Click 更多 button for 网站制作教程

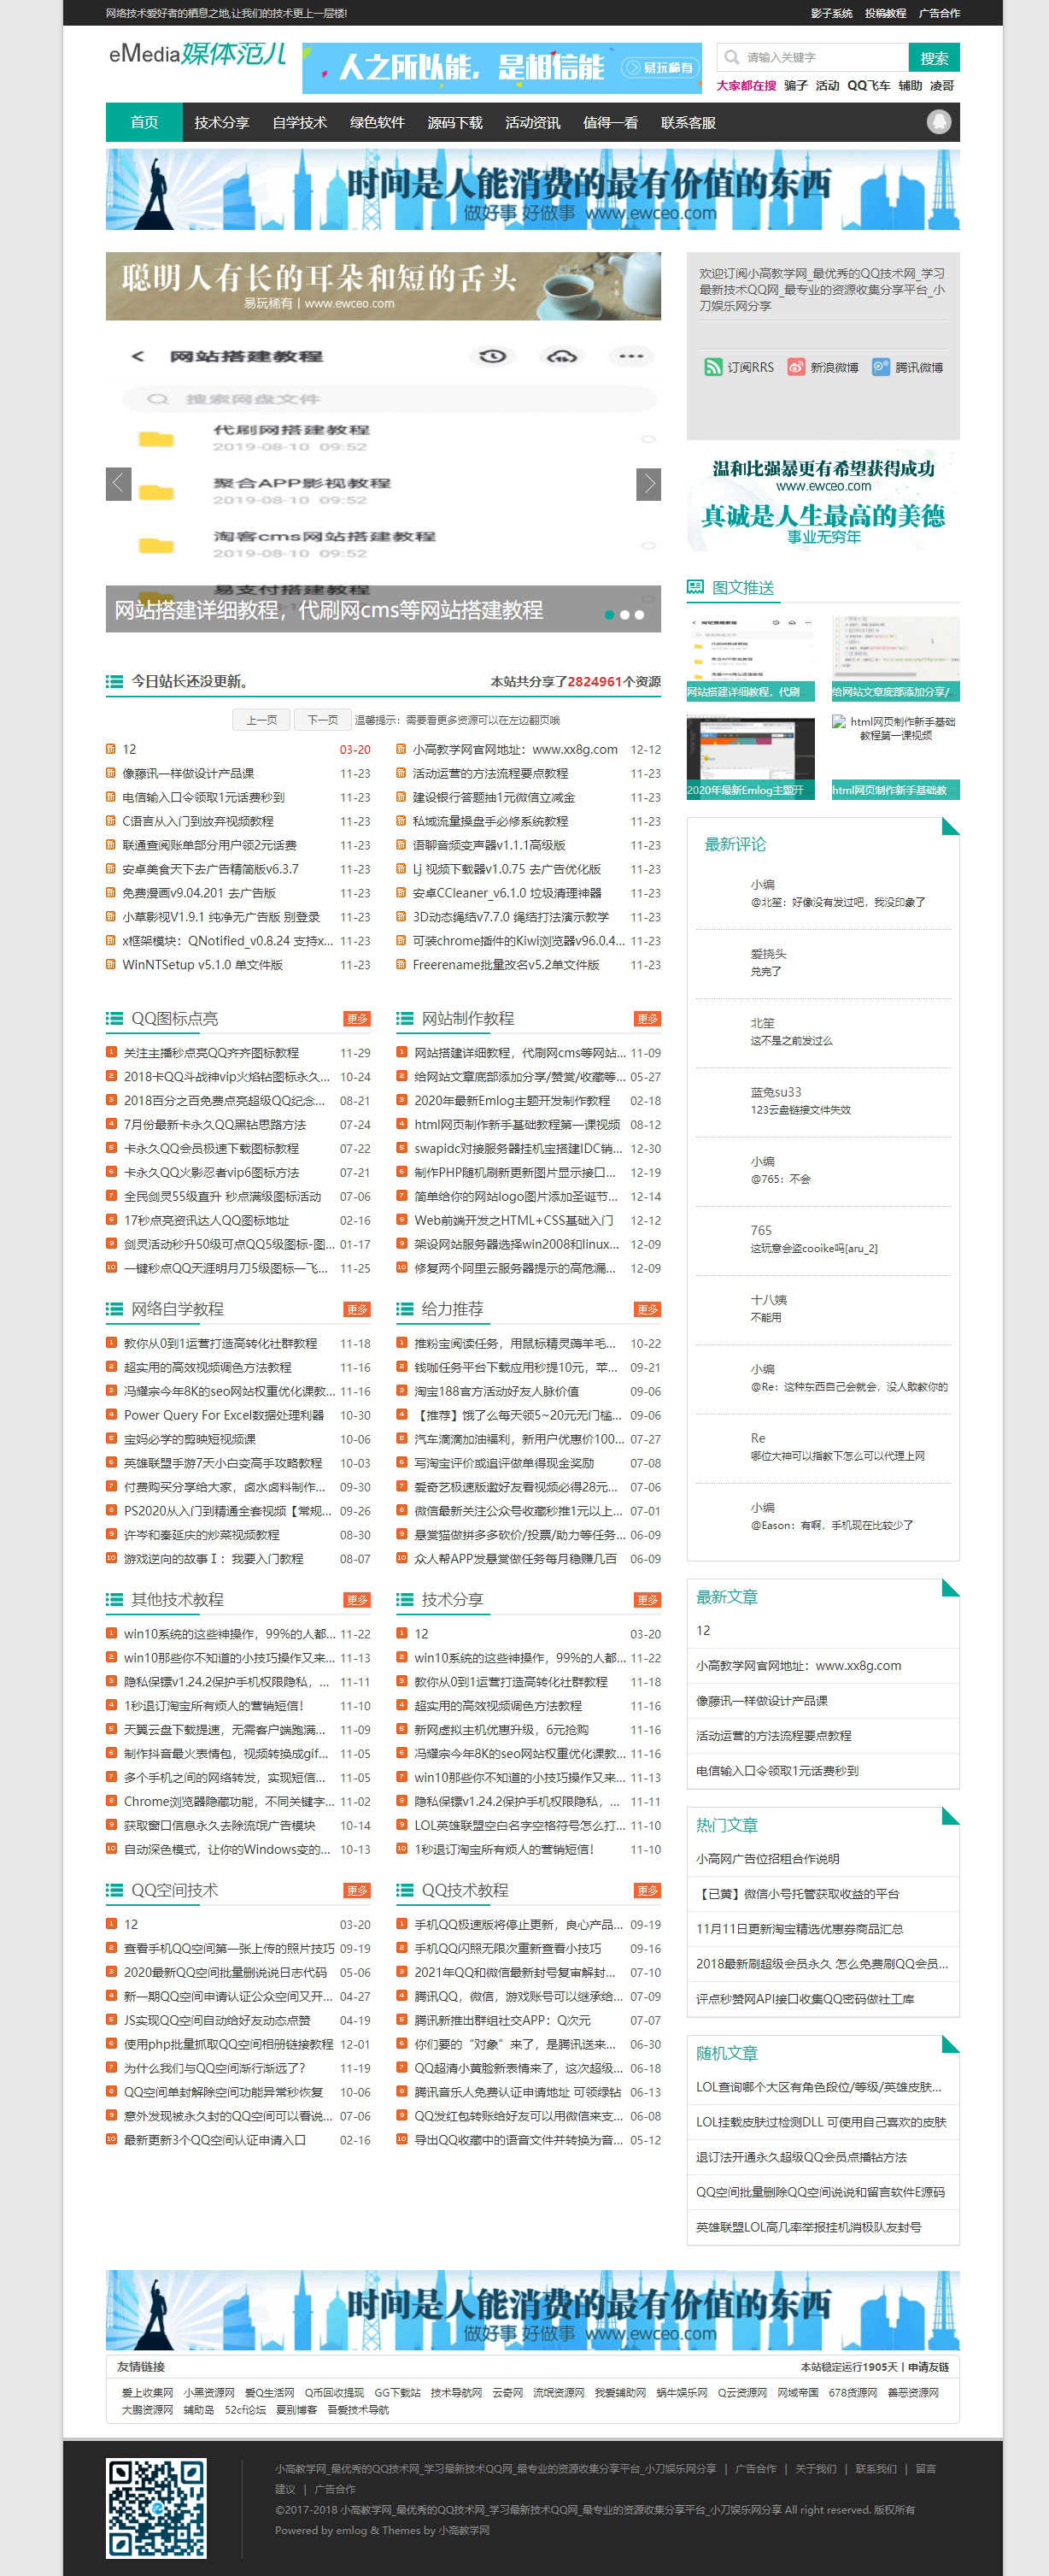pyautogui.click(x=648, y=1019)
